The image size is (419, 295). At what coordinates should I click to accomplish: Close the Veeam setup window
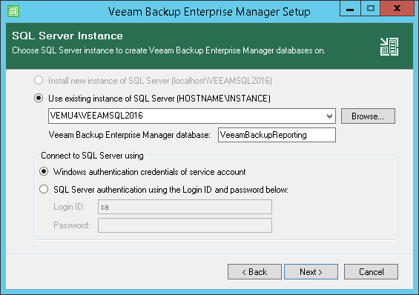[397, 9]
